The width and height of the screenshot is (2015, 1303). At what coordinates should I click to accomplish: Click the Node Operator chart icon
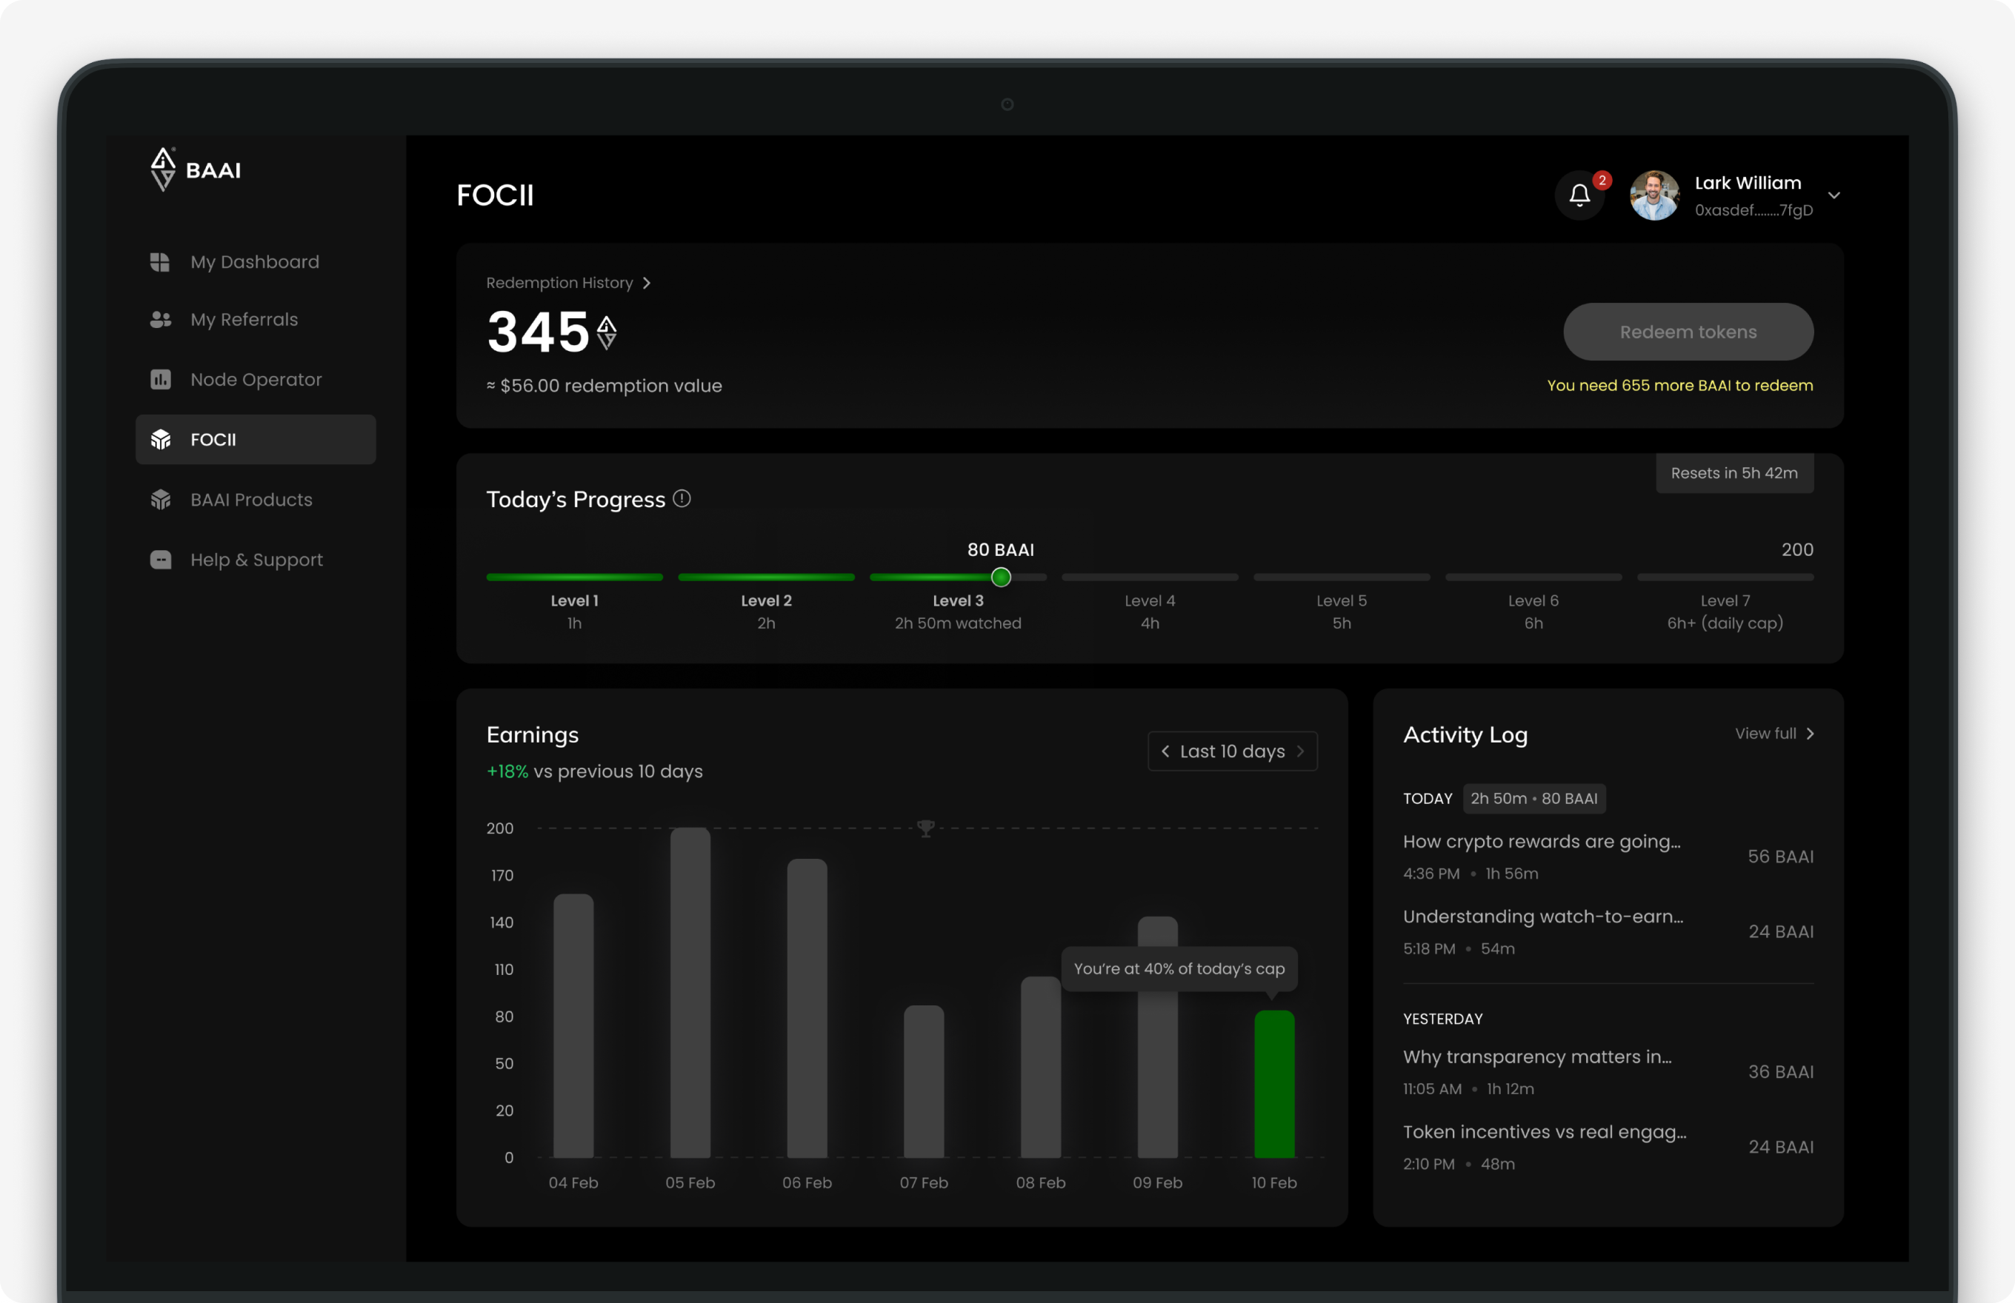click(x=160, y=380)
